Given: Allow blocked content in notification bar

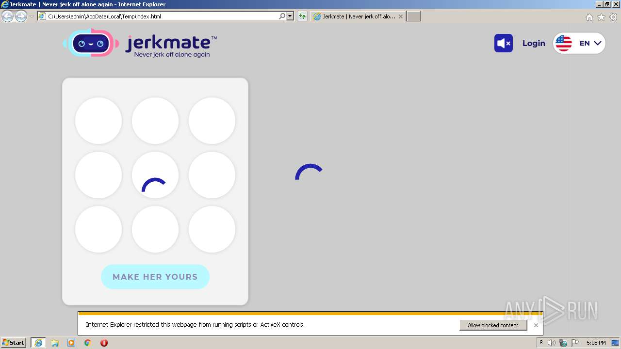Looking at the screenshot, I should 493,325.
